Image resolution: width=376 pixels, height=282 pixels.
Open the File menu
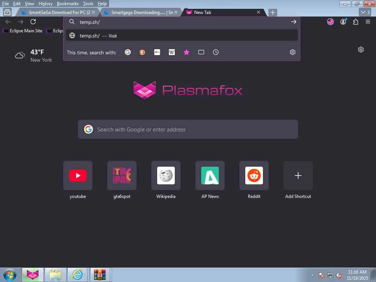(5, 4)
